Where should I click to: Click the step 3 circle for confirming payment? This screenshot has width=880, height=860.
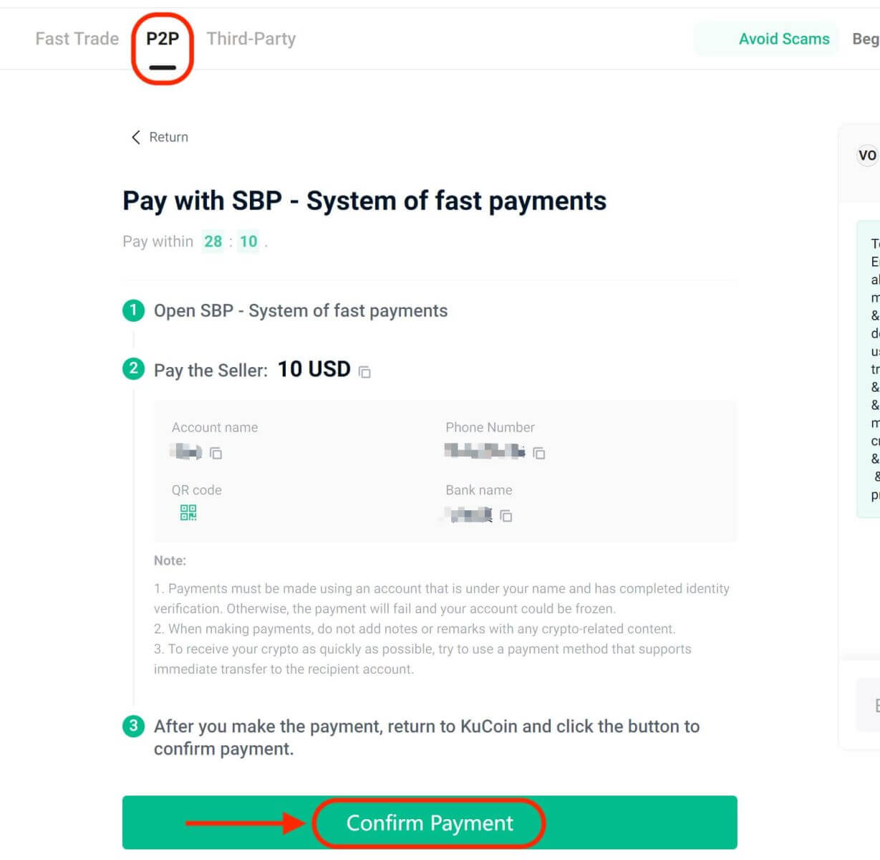134,726
